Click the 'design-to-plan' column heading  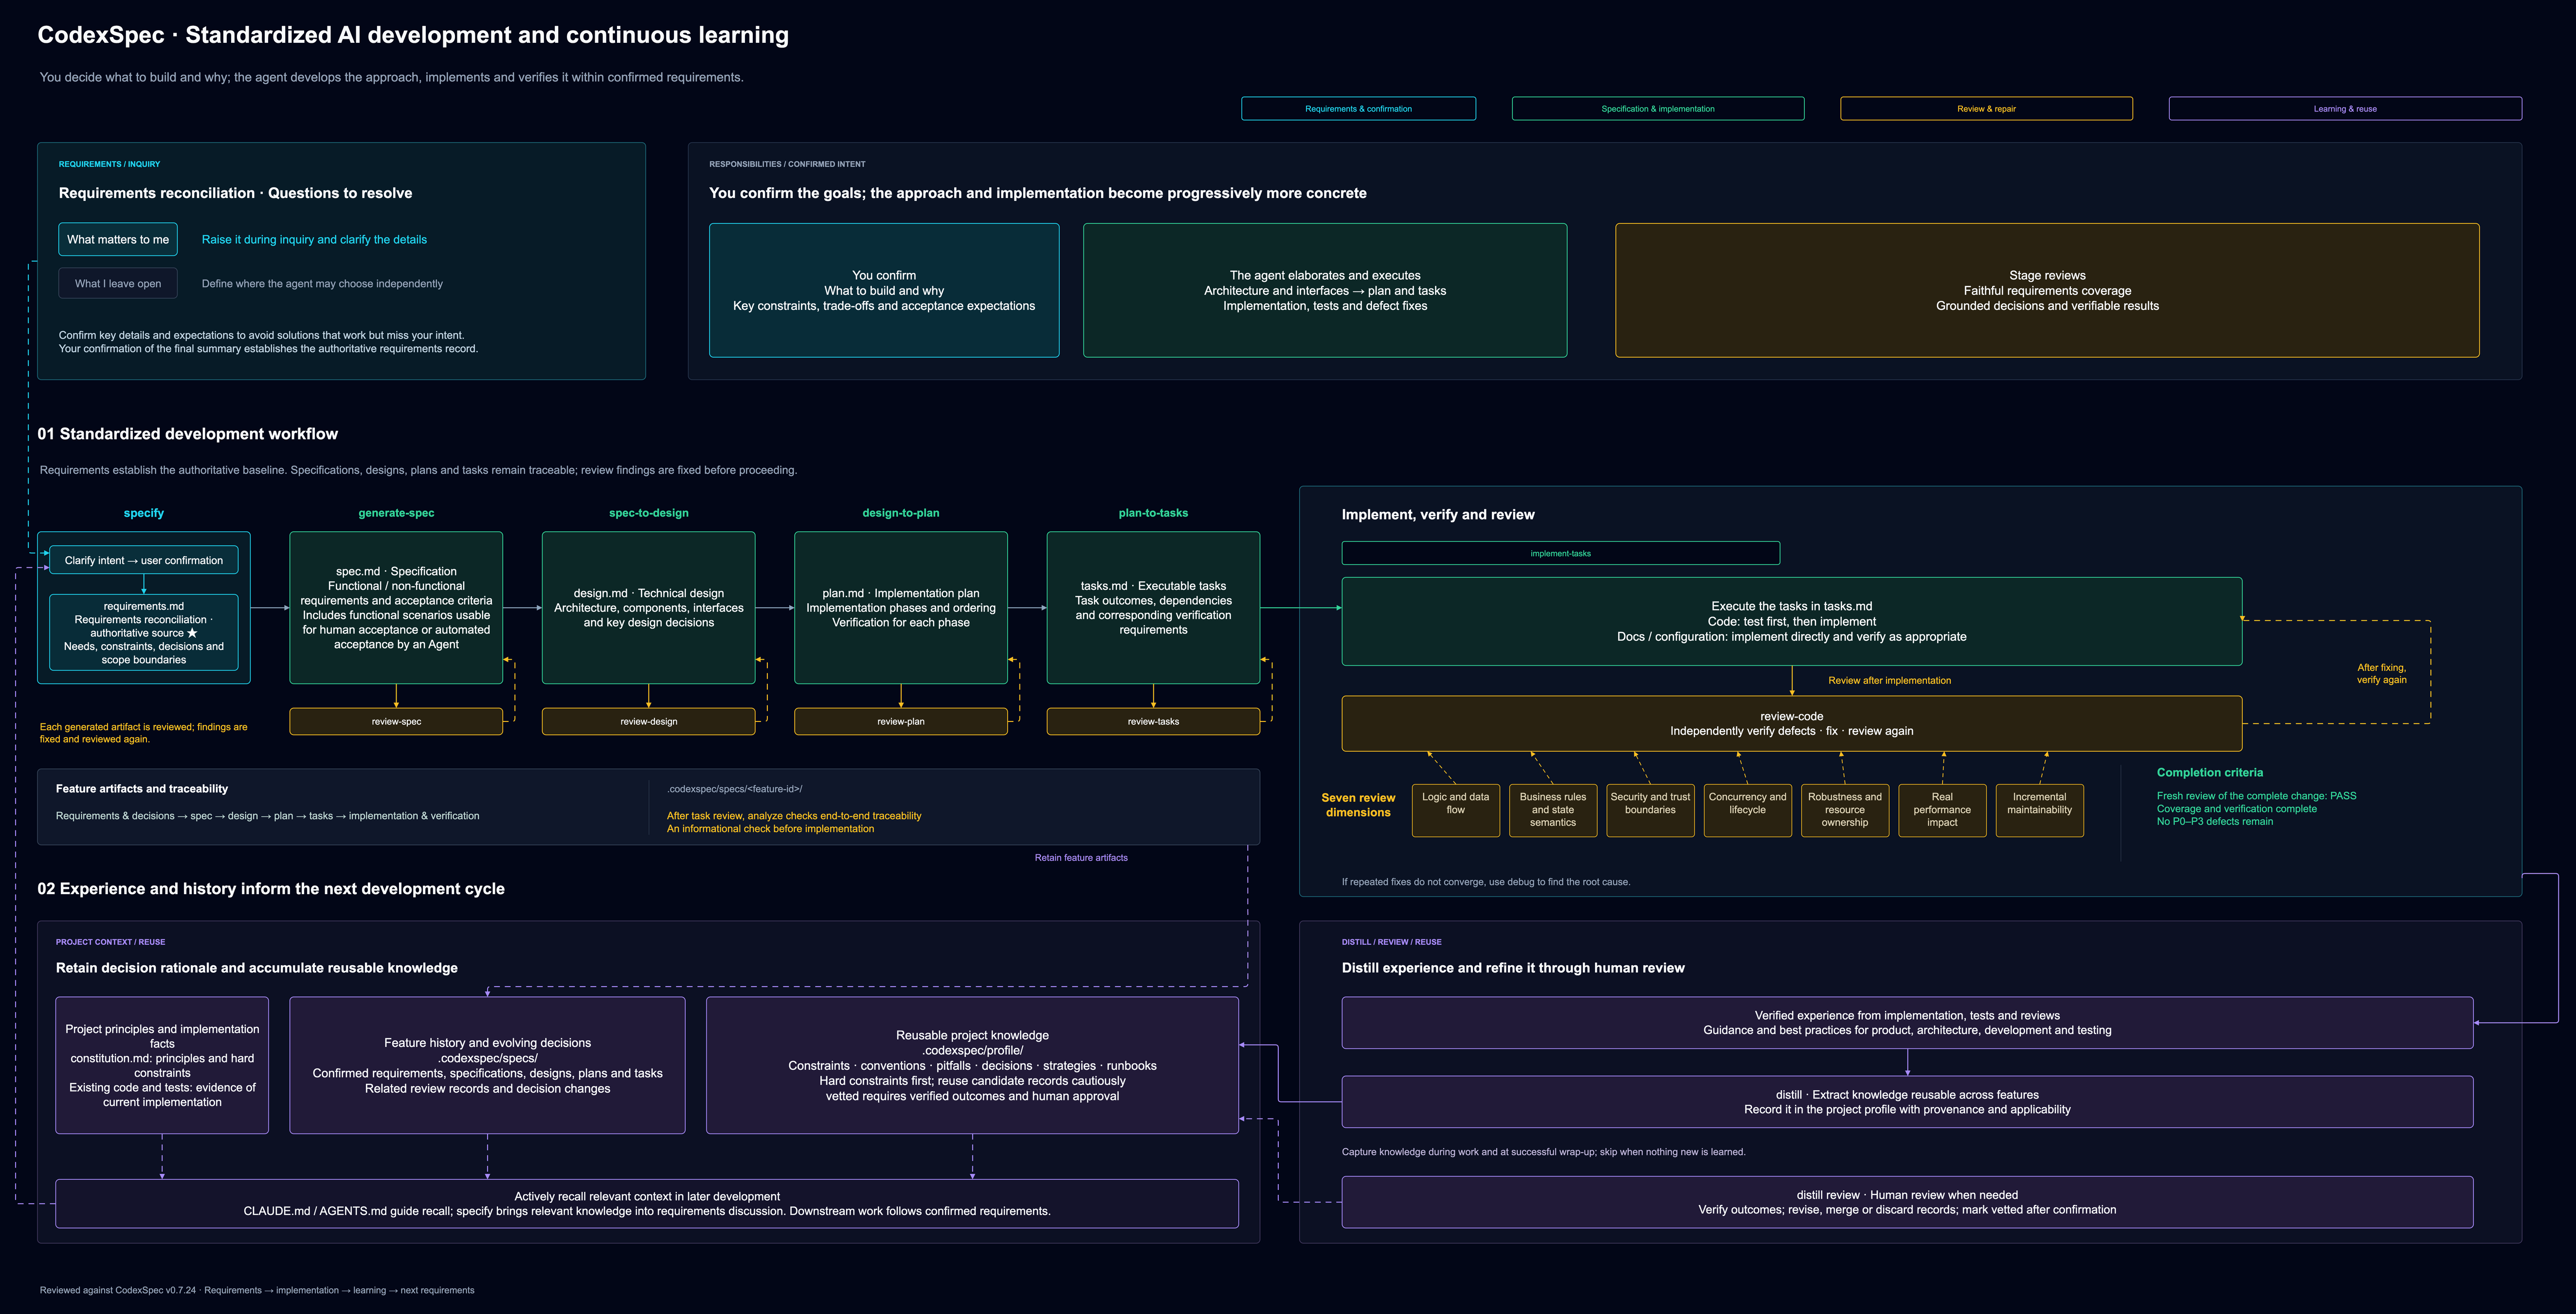(901, 513)
